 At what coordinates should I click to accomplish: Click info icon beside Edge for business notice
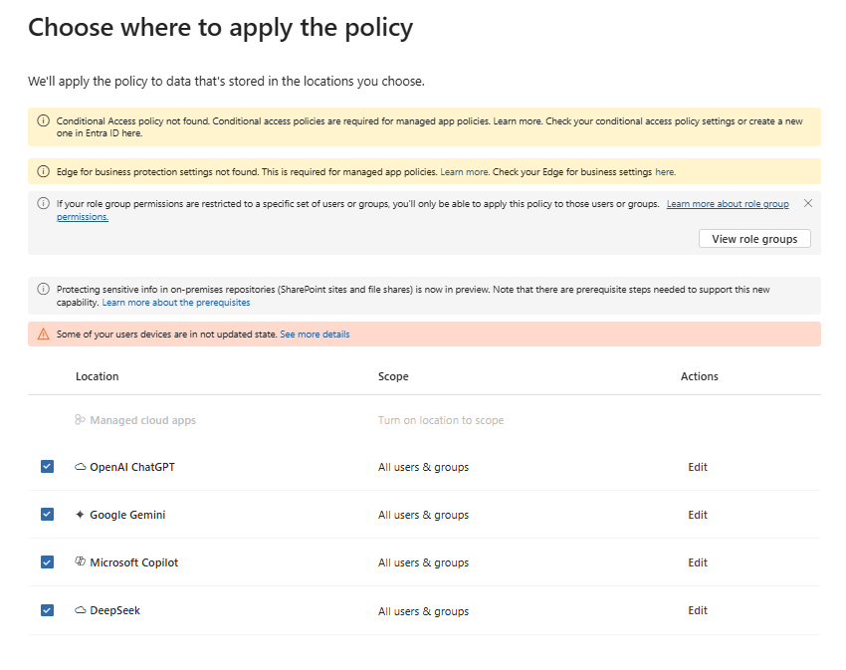coord(43,171)
